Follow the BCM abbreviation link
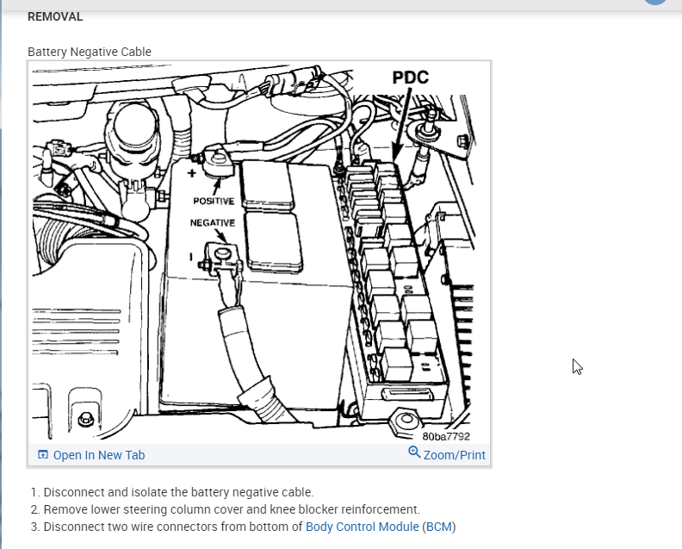 point(439,527)
